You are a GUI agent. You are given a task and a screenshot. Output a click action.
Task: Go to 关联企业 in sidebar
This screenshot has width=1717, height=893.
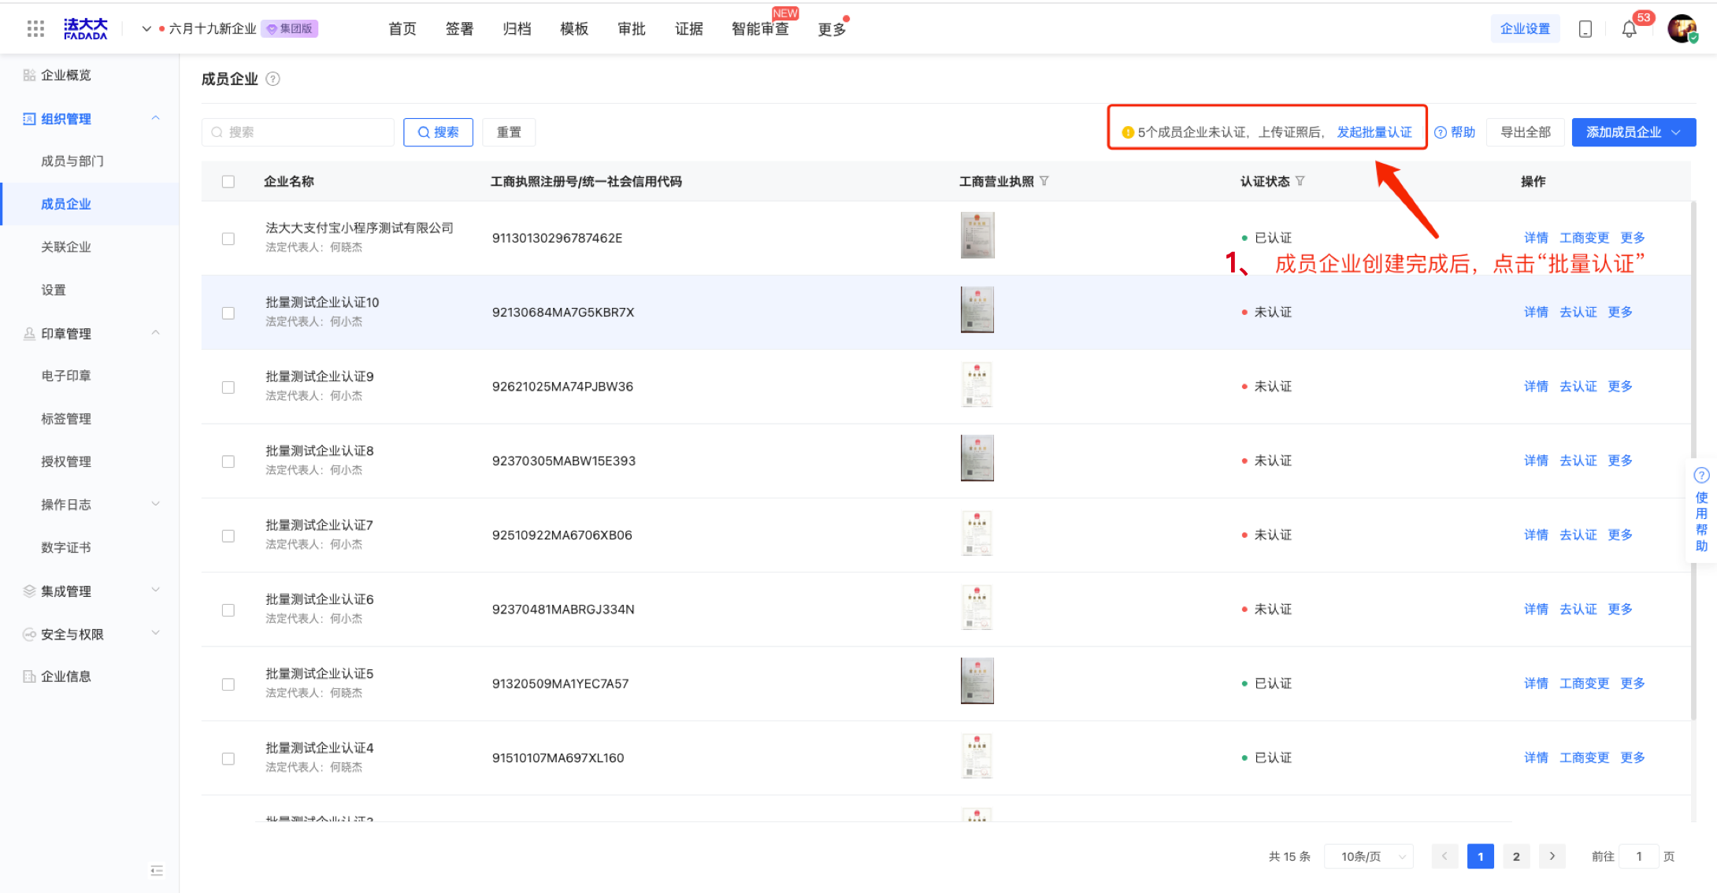[66, 247]
